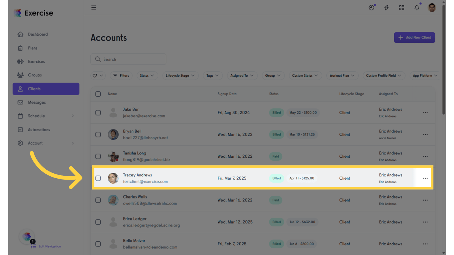Open the activity history clock icon
Image resolution: width=454 pixels, height=255 pixels.
[371, 7]
